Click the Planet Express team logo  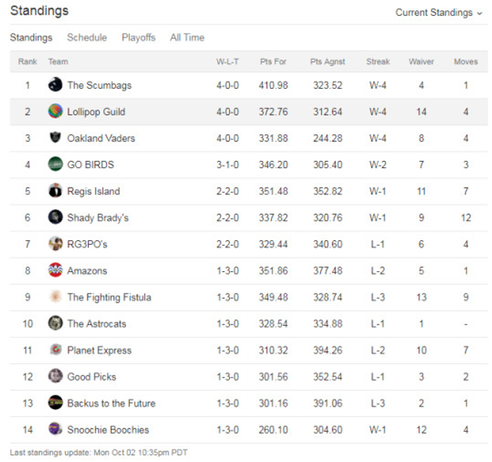55,350
